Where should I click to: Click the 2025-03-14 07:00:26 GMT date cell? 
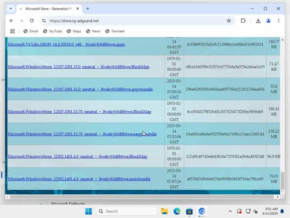[174, 89]
